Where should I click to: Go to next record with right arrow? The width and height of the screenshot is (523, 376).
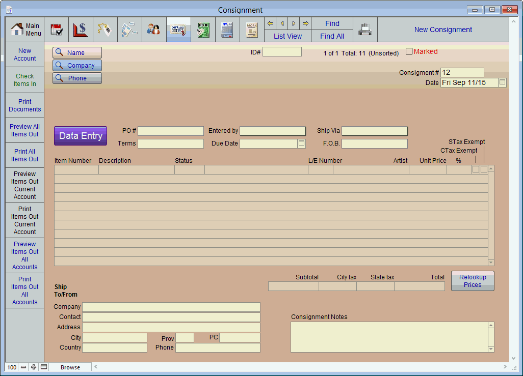click(x=294, y=23)
